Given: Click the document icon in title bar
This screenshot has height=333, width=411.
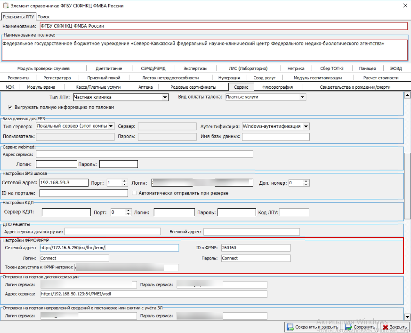Looking at the screenshot, I should click(x=5, y=6).
